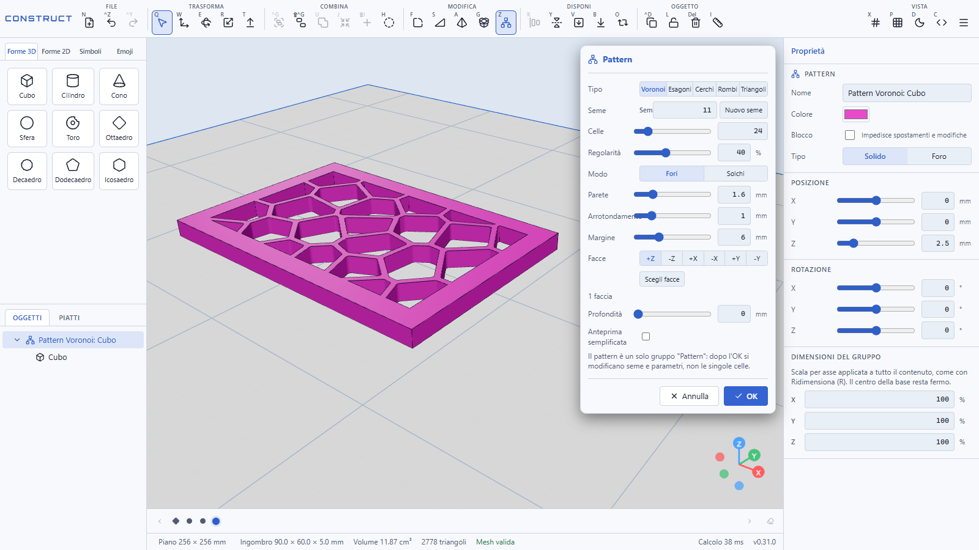Generate a Nuovo seme
Image resolution: width=979 pixels, height=550 pixels.
pyautogui.click(x=743, y=110)
